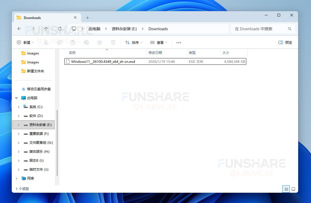Refresh the Downloads folder view

[60, 29]
